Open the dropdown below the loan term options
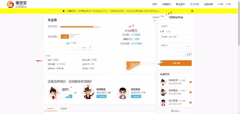The height and width of the screenshot is (114, 240). pos(85,47)
